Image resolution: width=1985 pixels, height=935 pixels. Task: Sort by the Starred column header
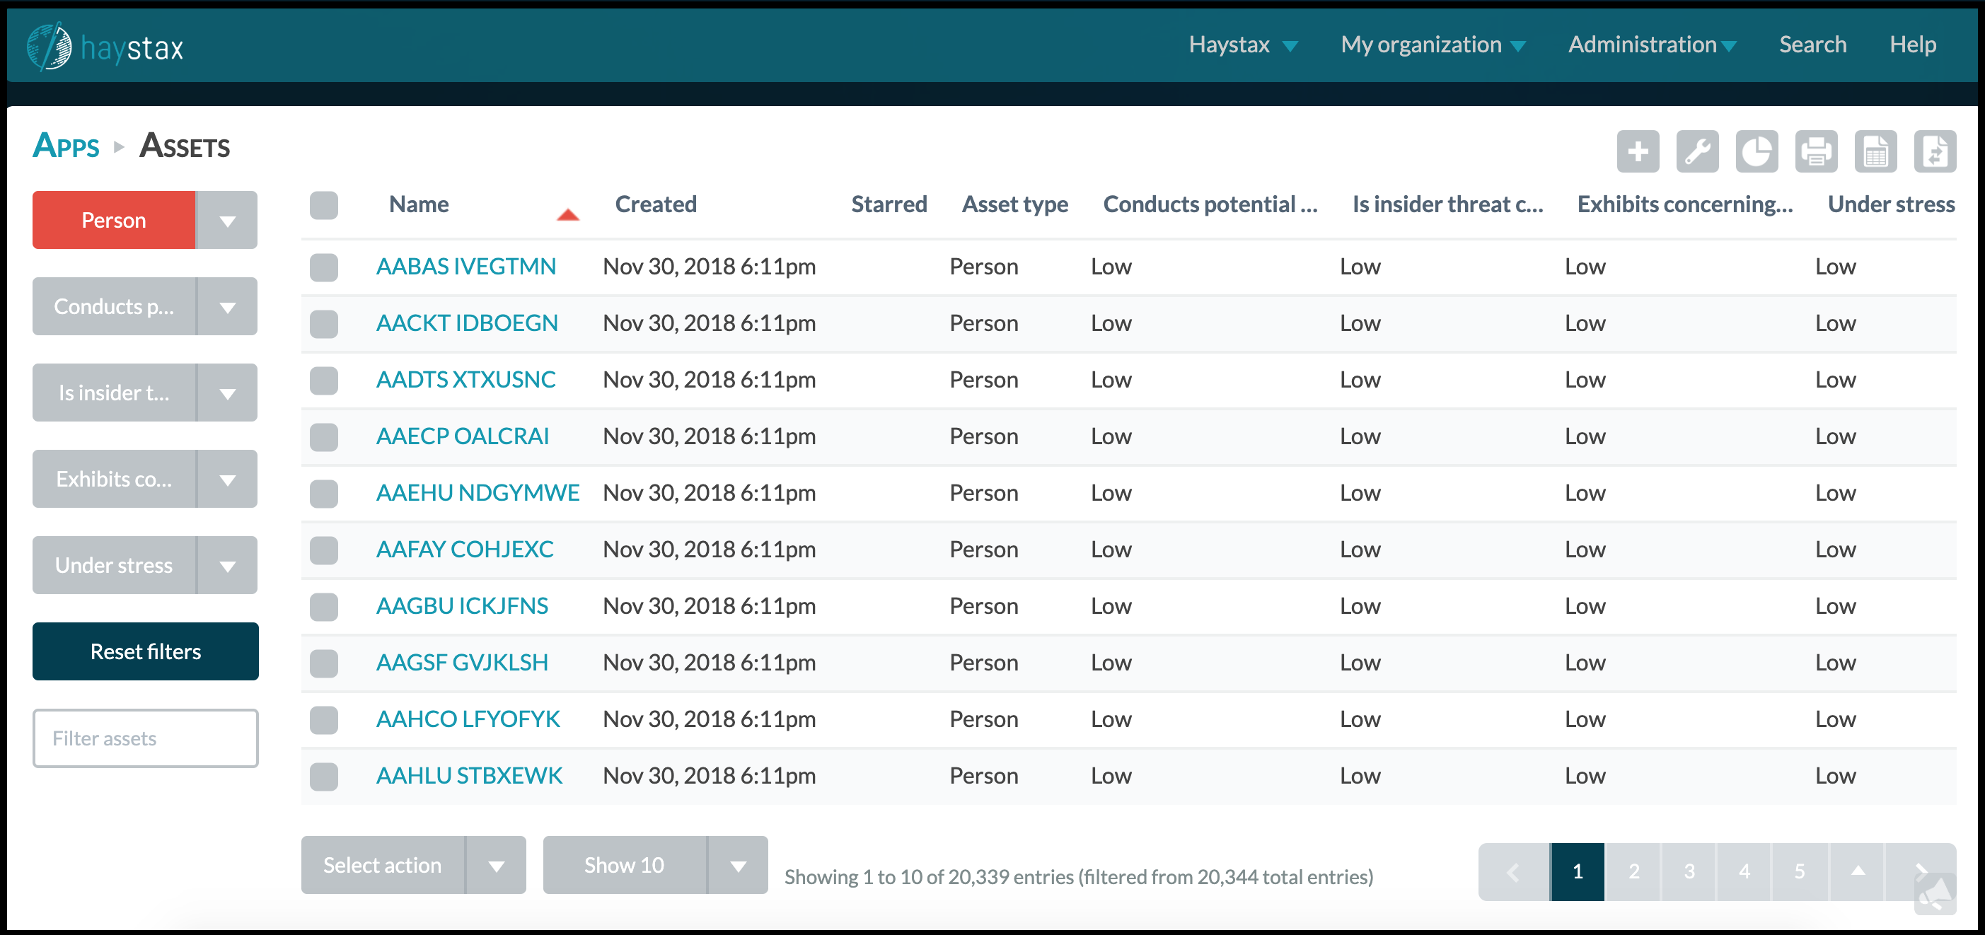tap(889, 204)
